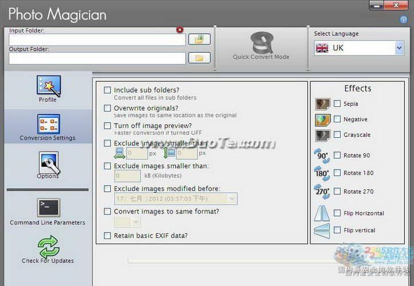
Task: Click 'Convert all files in sub folders' text
Action: tap(155, 98)
